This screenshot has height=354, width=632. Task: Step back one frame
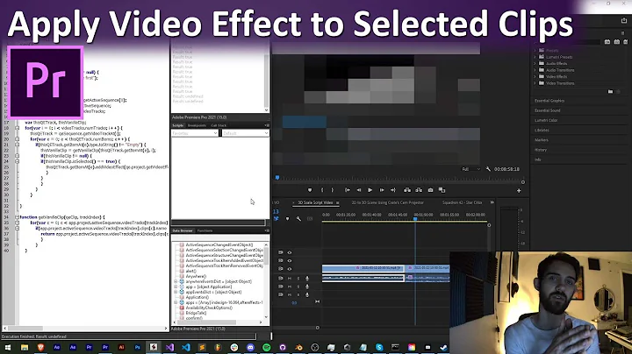(x=359, y=190)
